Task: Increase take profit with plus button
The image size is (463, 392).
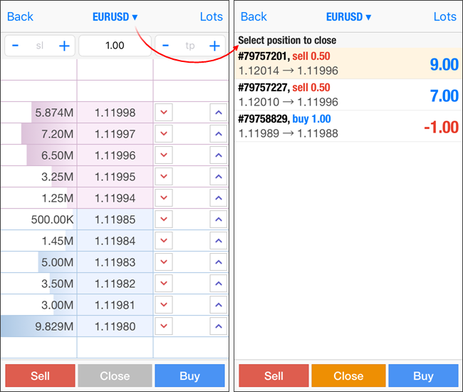Action: pyautogui.click(x=214, y=46)
